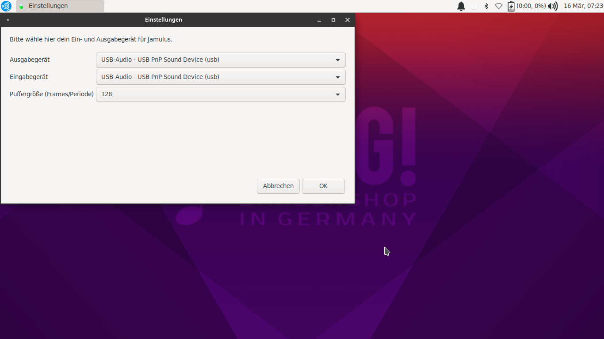Expand the Ausgabegerät dropdown
Screen dimensions: 604x339
pyautogui.click(x=221, y=60)
